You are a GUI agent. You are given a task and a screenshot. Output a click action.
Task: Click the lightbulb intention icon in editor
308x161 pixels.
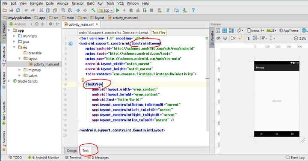coord(83,80)
